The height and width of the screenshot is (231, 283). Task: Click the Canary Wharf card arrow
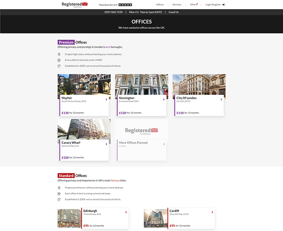(x=106, y=144)
